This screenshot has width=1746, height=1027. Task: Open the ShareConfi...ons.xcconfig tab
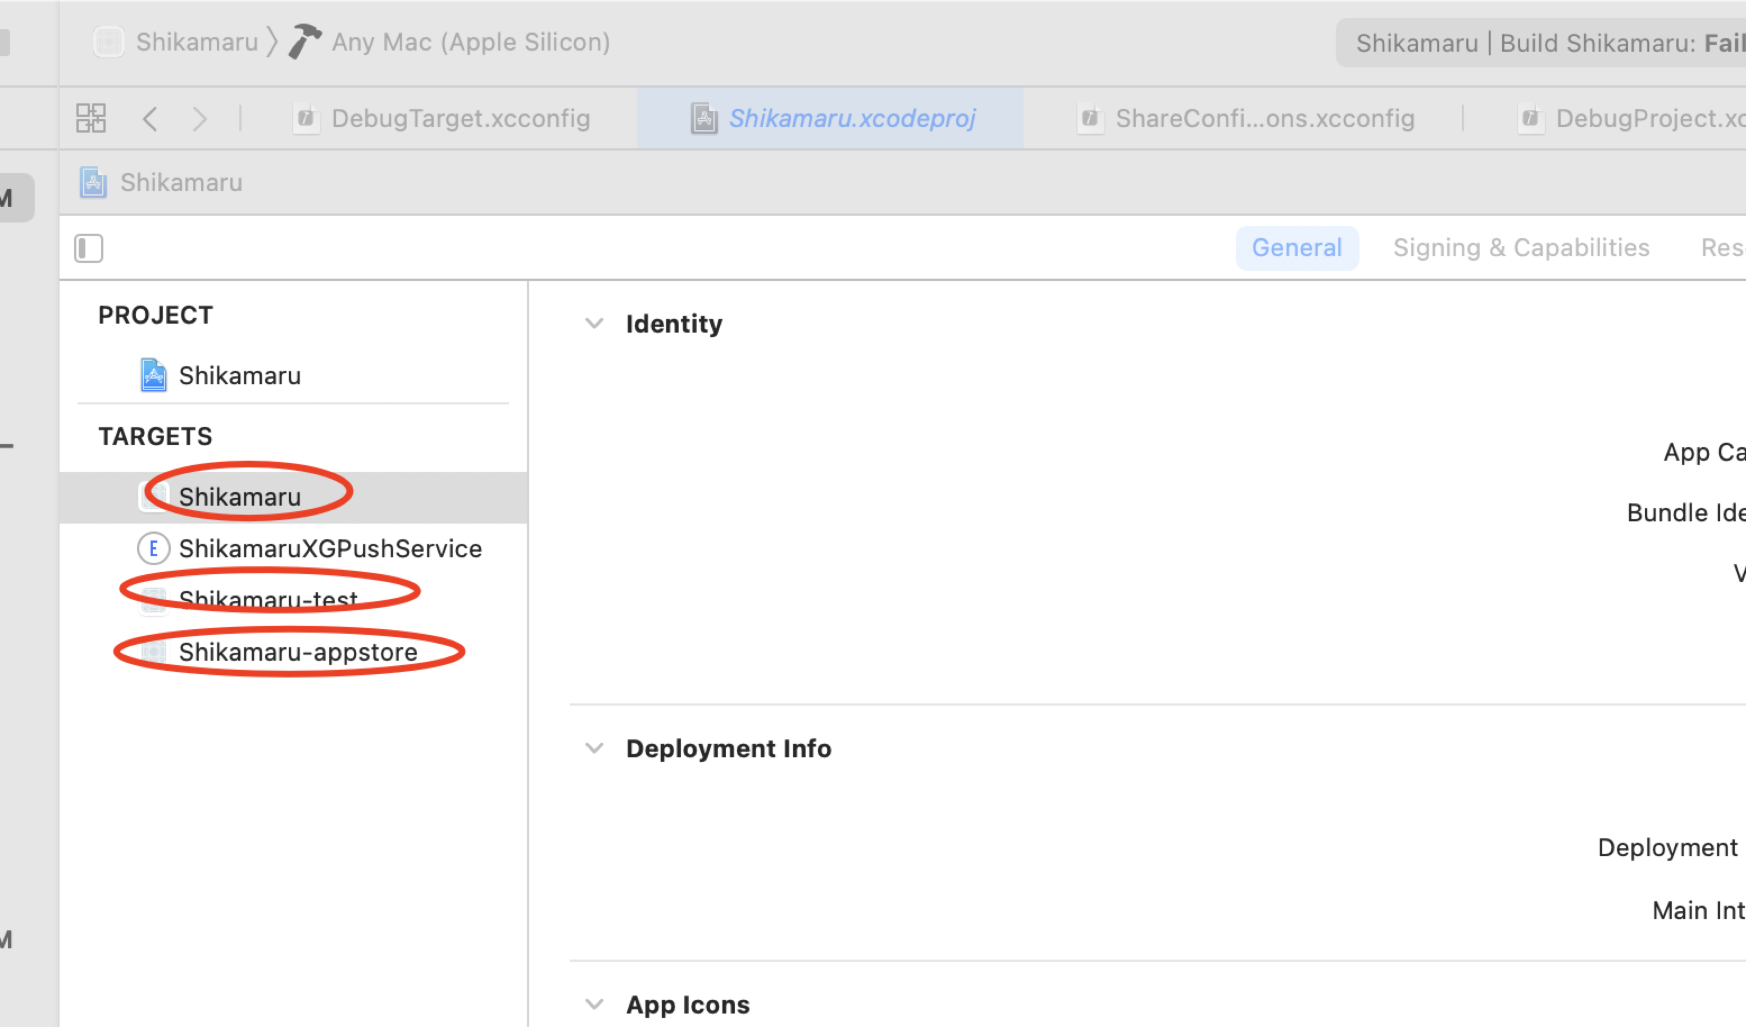tap(1264, 119)
